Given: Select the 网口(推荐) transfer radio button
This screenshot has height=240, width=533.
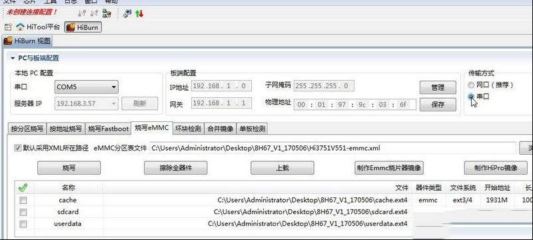Looking at the screenshot, I should point(471,85).
